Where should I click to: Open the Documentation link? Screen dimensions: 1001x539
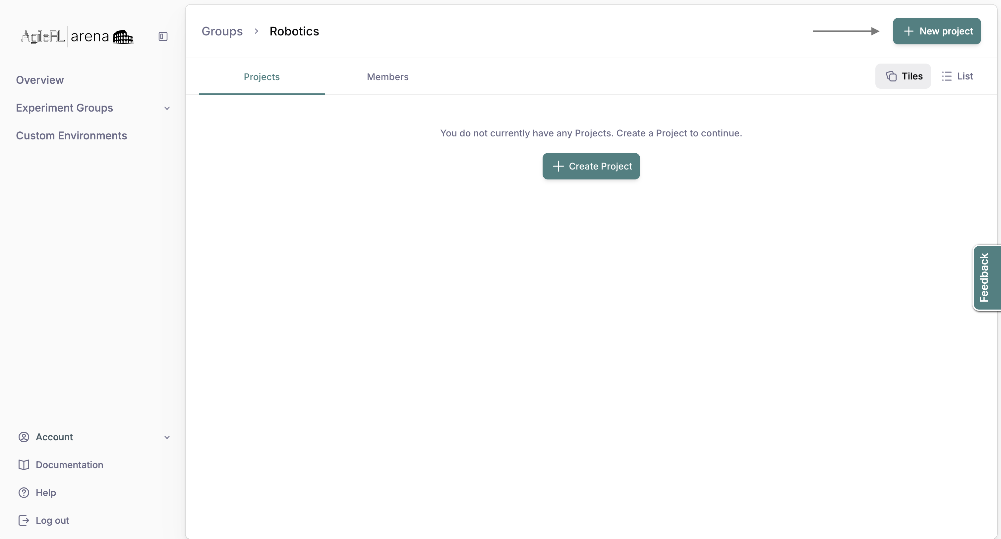pos(70,465)
